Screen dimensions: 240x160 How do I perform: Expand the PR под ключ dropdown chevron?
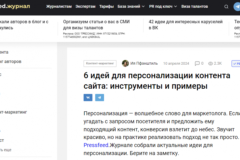click(x=176, y=6)
